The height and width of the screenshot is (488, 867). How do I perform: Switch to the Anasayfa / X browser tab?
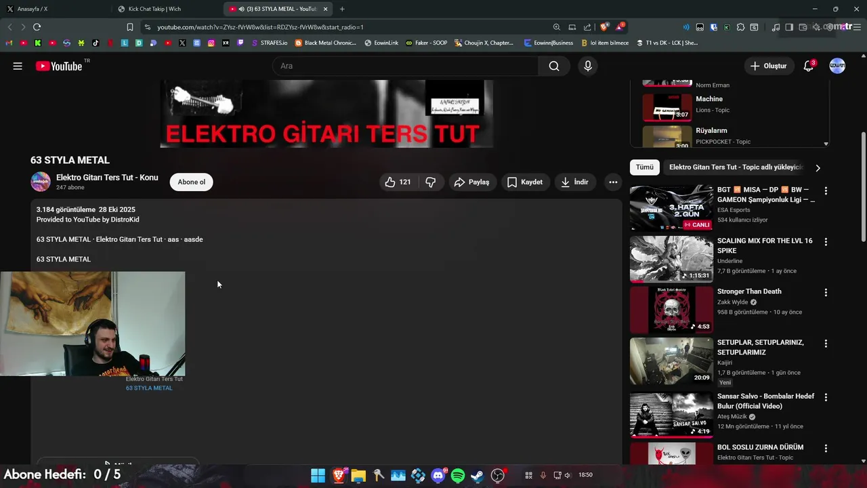click(x=54, y=9)
